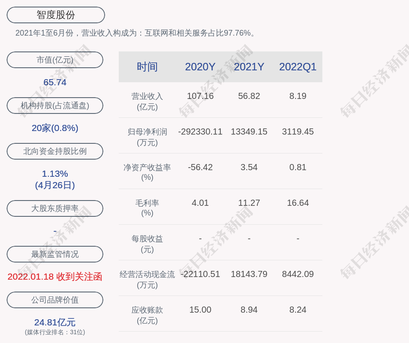Click the value 20家(0.8%)
Screen dimensions: 409x343
point(55,128)
